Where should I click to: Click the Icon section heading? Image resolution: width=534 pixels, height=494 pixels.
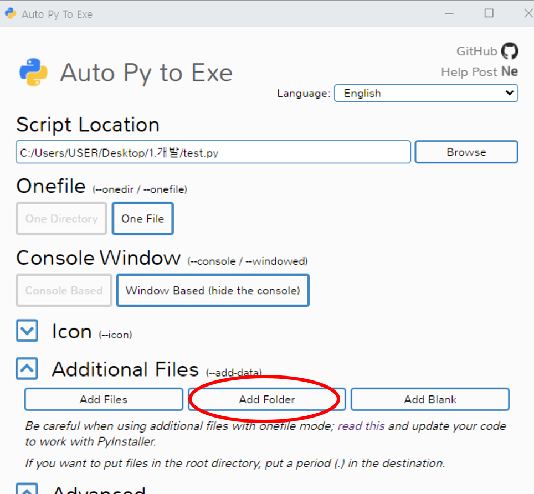tap(72, 331)
